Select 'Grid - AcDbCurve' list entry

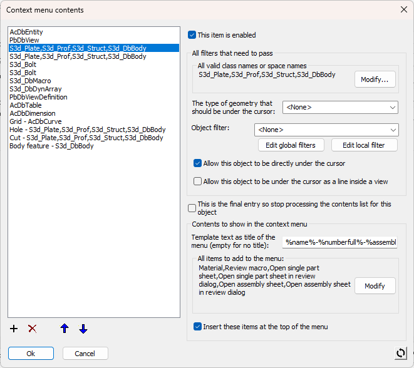pyautogui.click(x=34, y=121)
